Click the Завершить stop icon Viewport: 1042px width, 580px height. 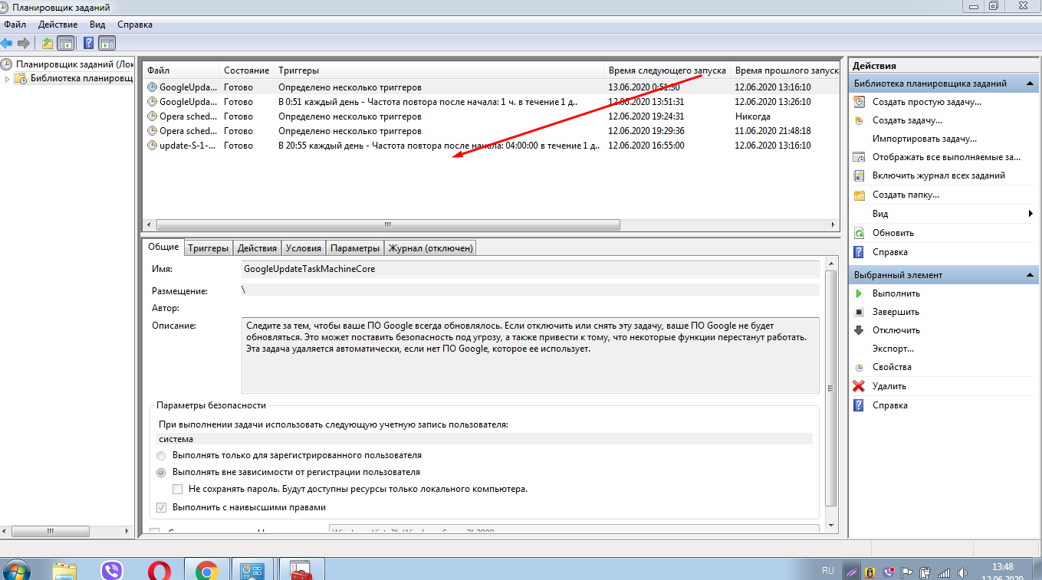(859, 312)
